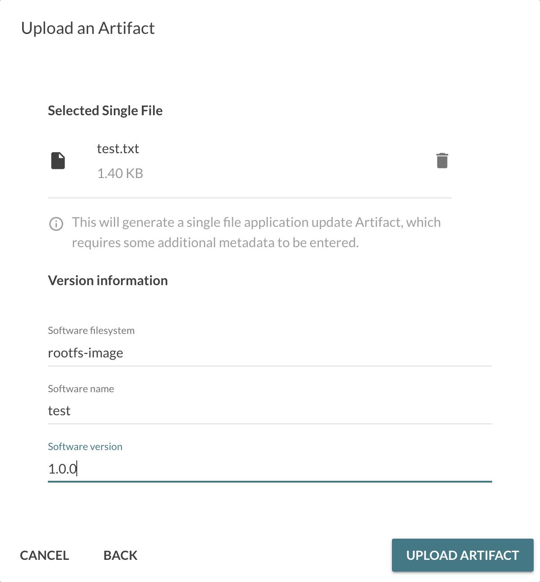Click the Selected Single File heading
This screenshot has height=582, width=540.
(x=105, y=110)
